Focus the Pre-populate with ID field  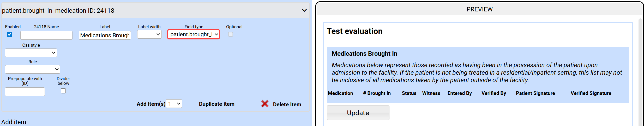click(x=25, y=92)
